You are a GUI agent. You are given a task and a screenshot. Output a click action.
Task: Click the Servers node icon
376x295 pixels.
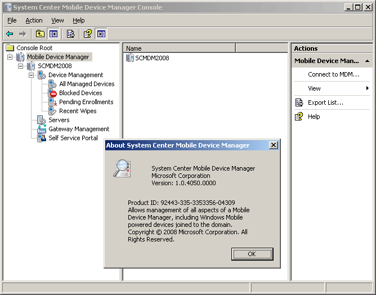pyautogui.click(x=42, y=120)
